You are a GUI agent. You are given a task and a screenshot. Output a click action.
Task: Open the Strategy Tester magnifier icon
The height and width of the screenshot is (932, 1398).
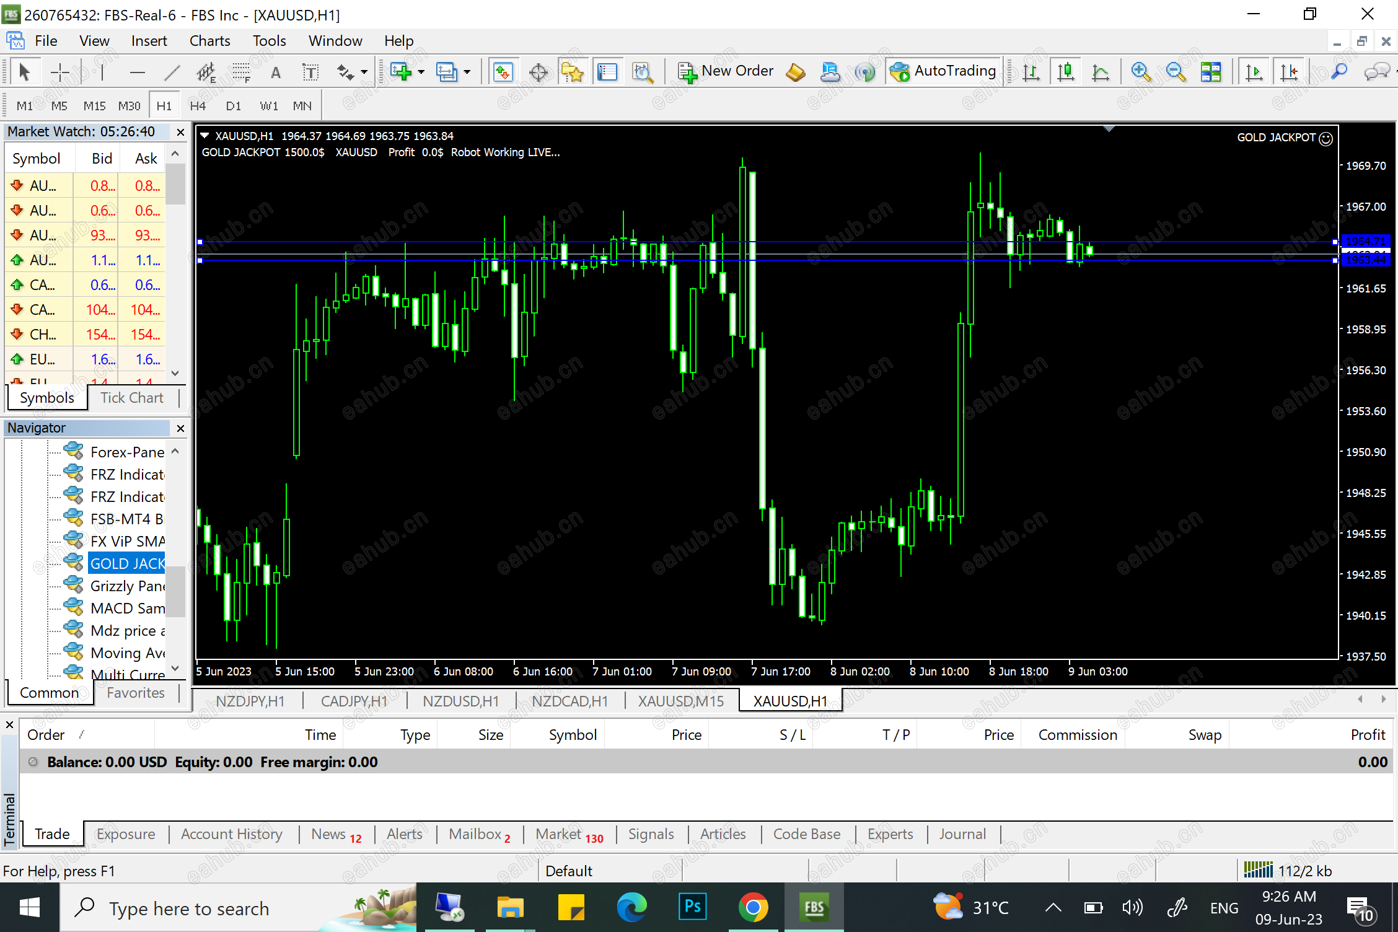point(643,72)
